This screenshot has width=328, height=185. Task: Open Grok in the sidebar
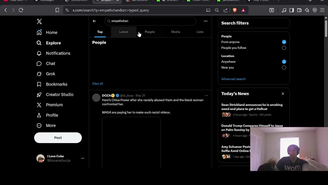pyautogui.click(x=46, y=74)
